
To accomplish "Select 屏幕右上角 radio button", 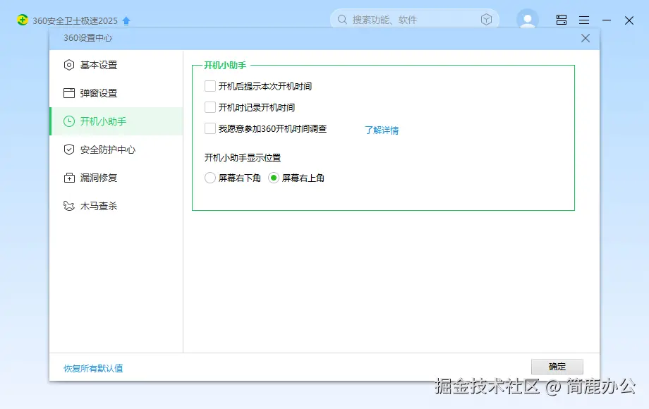I will [x=274, y=178].
